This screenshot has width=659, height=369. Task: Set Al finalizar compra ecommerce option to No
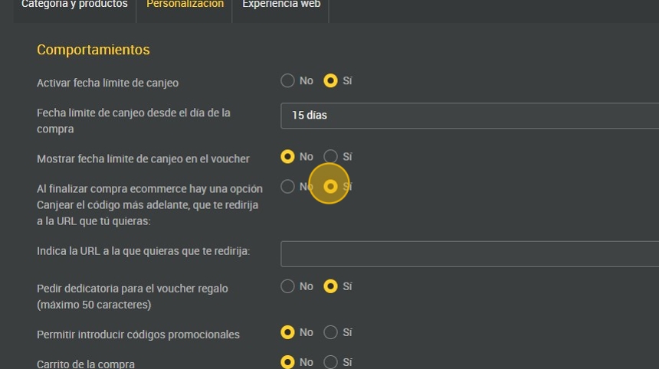[288, 186]
